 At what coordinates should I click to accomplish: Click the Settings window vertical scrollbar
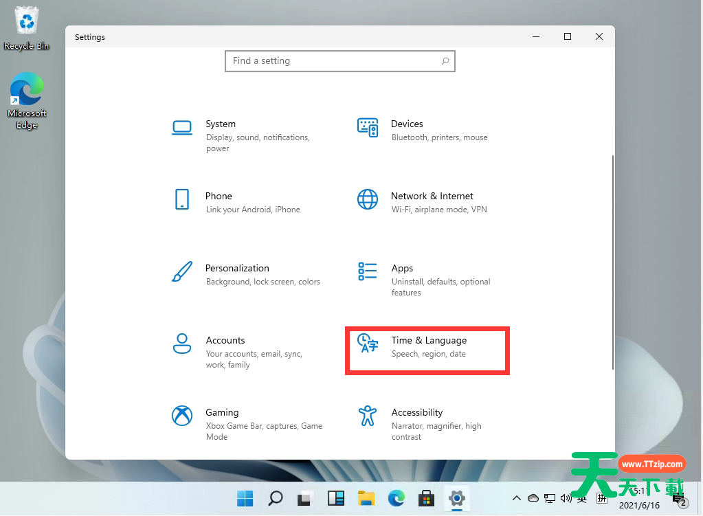point(612,261)
